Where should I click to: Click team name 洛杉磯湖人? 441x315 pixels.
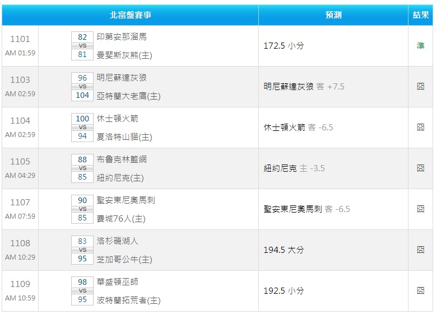click(x=117, y=241)
